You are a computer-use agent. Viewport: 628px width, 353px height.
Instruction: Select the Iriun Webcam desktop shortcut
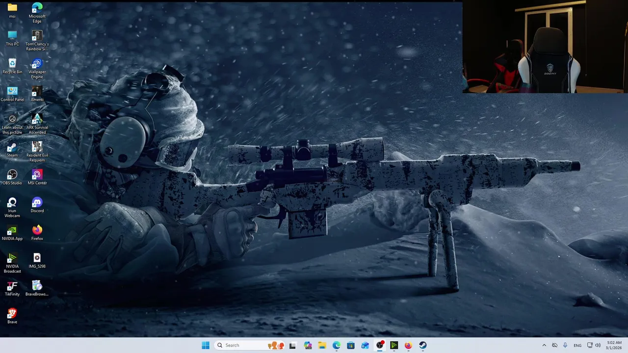[x=12, y=208]
